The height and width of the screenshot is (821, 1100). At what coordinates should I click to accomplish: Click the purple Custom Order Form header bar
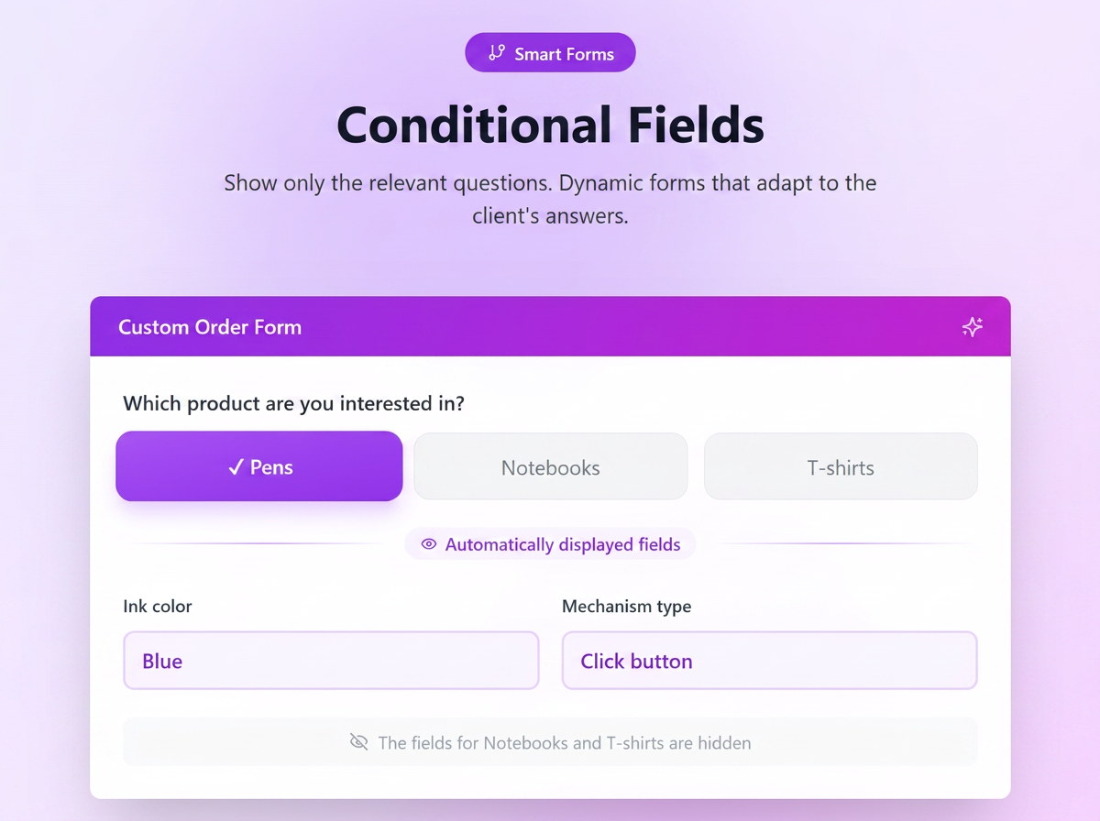[550, 326]
